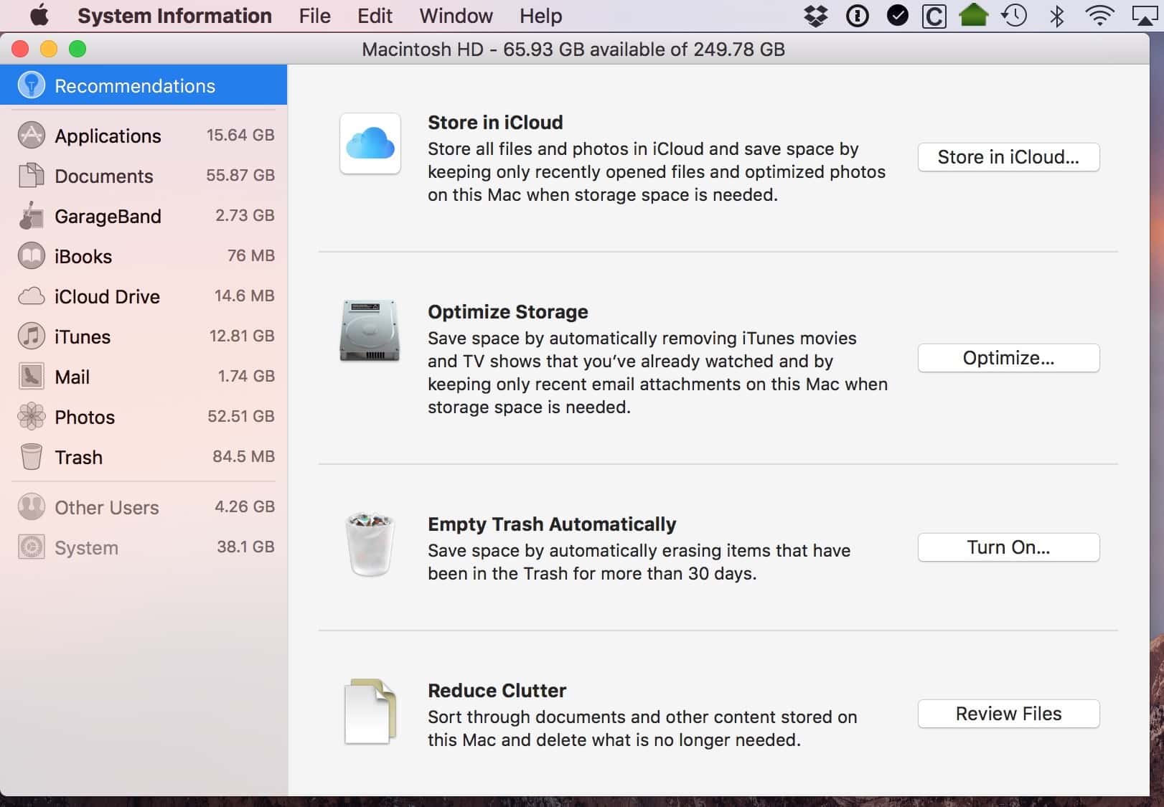The width and height of the screenshot is (1164, 807).
Task: Click the Photos flower icon
Action: (31, 416)
